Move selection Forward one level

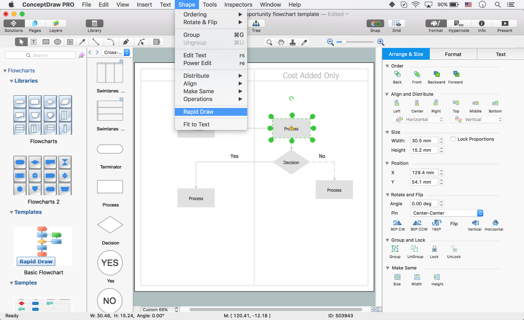pyautogui.click(x=456, y=77)
